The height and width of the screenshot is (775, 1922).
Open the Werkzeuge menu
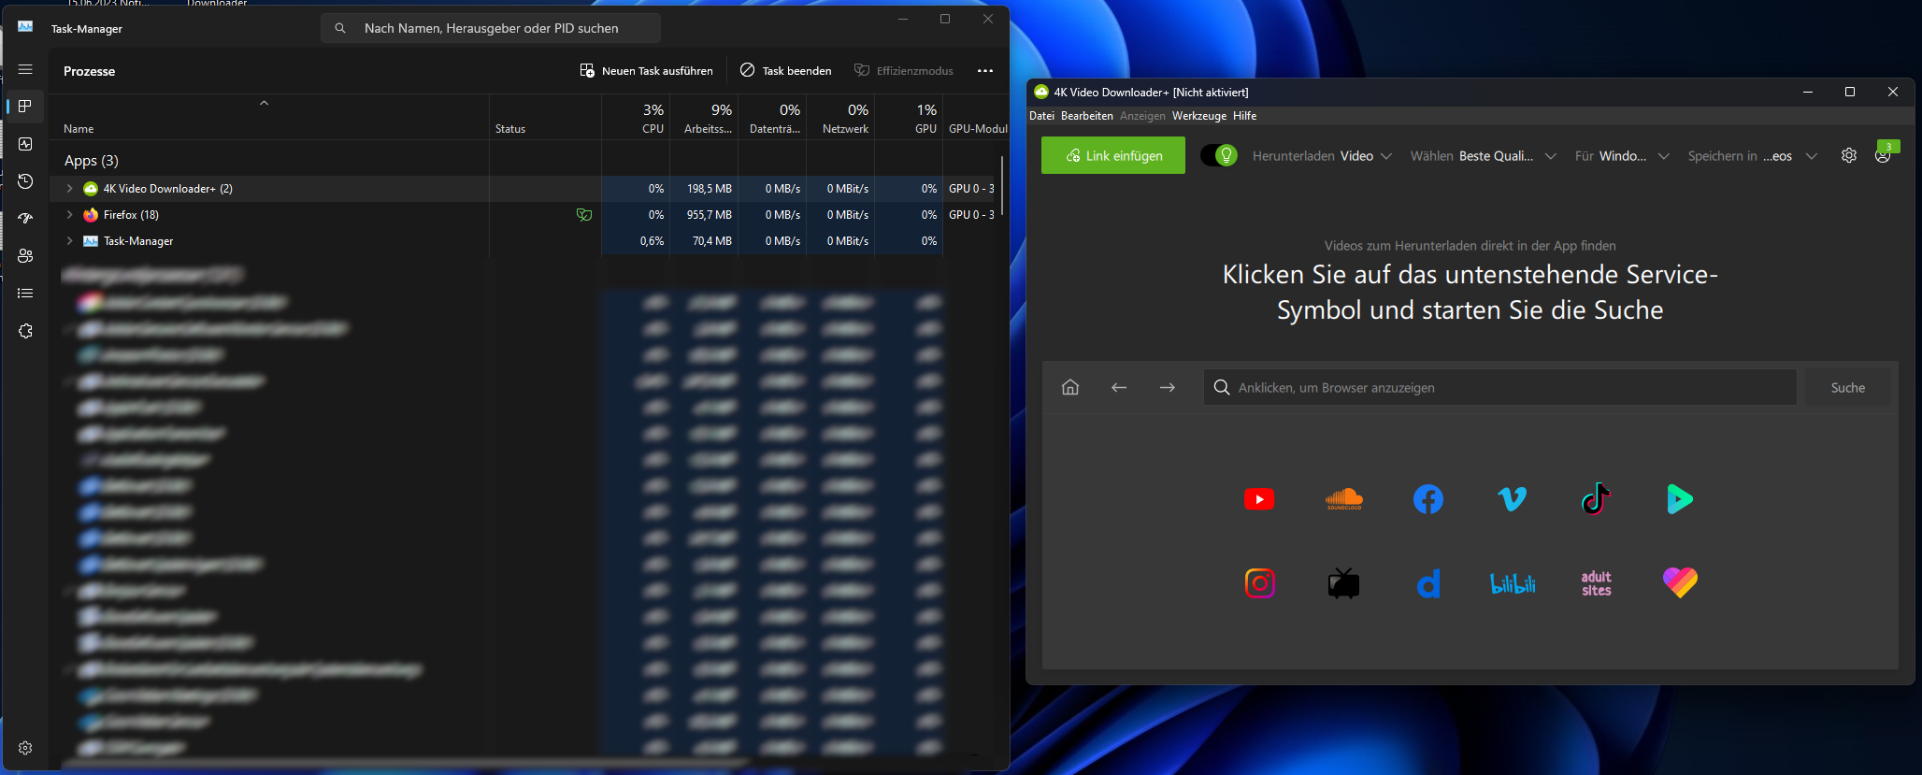pos(1199,116)
